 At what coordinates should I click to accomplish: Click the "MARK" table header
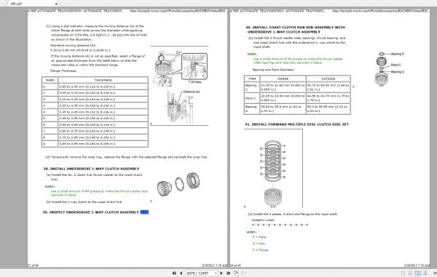50,80
